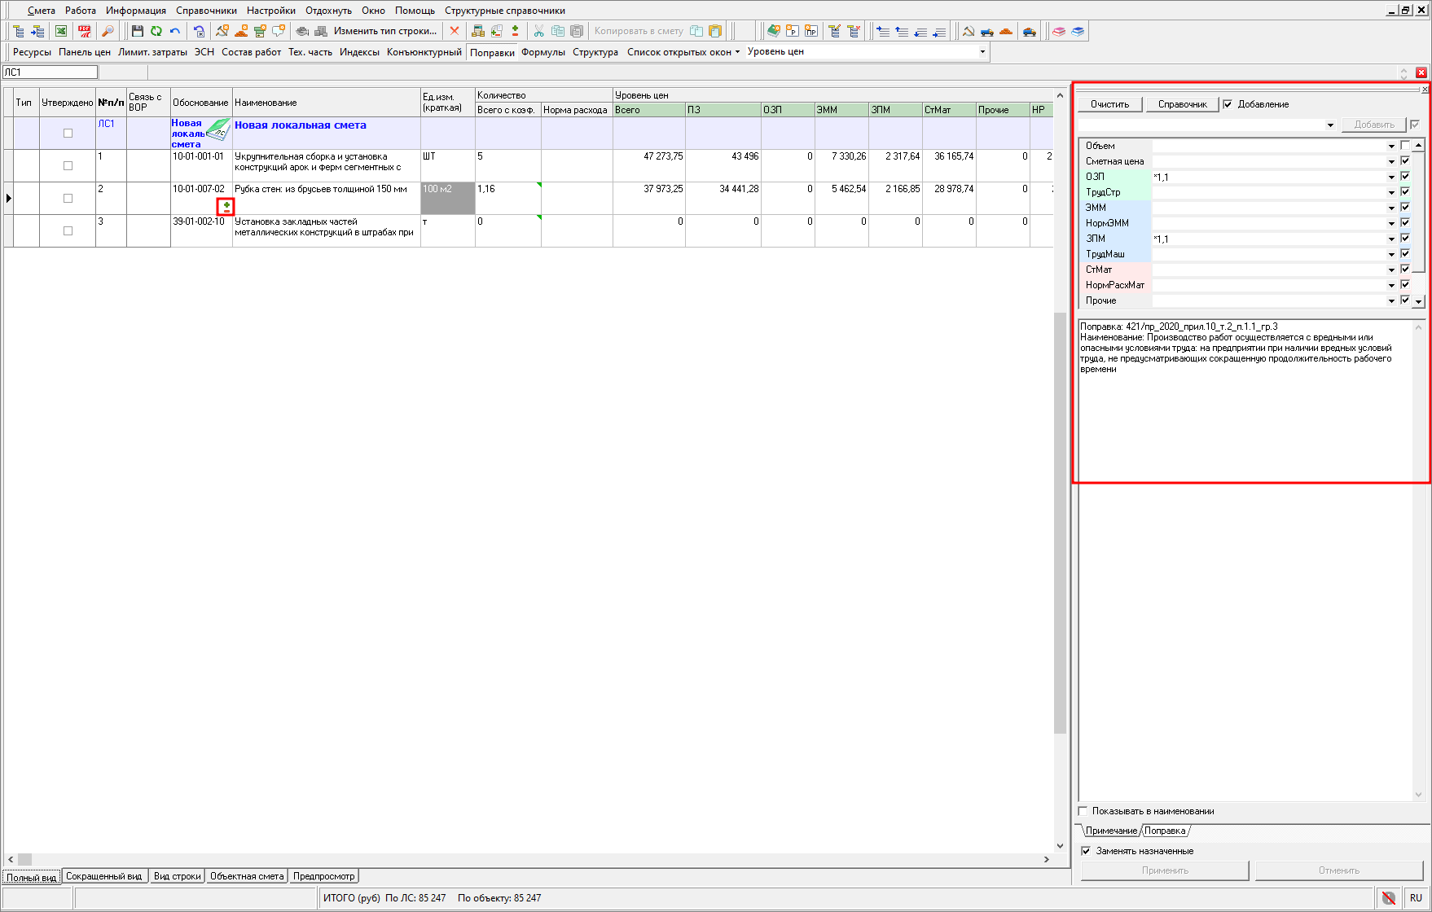Open the Уровень цен dropdown
1432x912 pixels.
(982, 51)
